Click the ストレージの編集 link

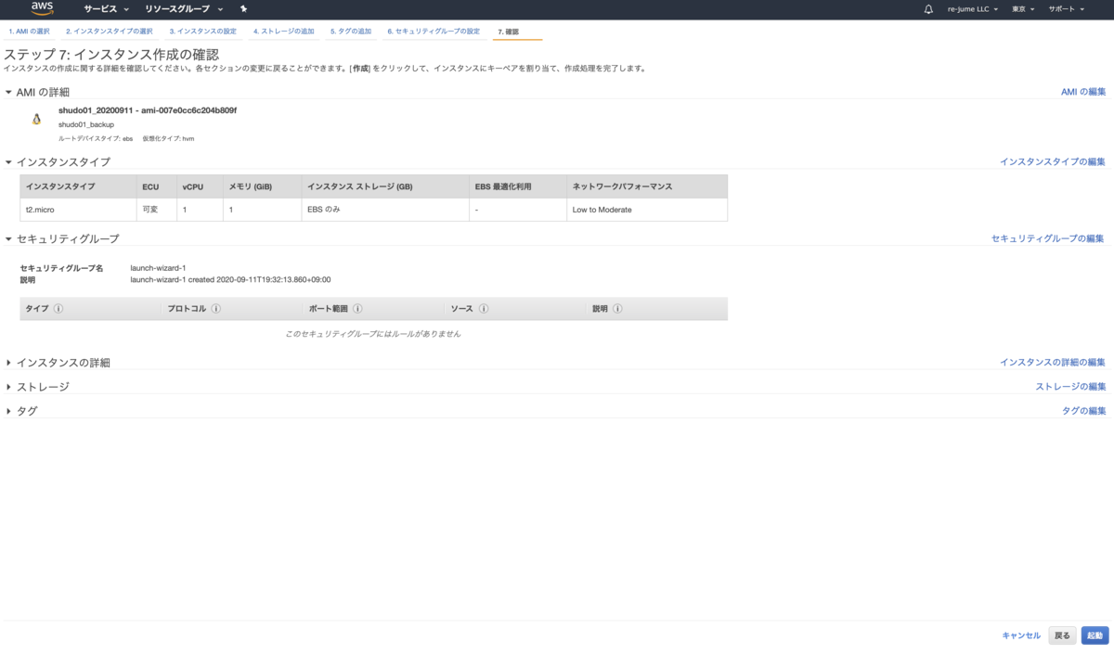[1071, 386]
